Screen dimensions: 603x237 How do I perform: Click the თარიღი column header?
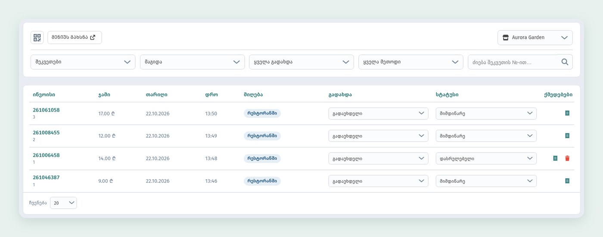157,95
